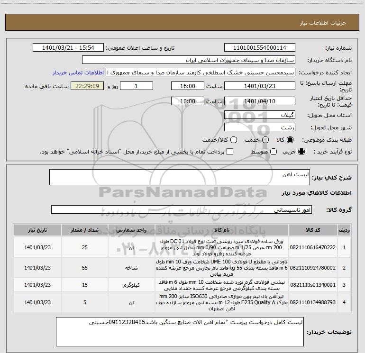Viewport: 365px width, 353px height.
Task: Click the response deadline date 1401/03/23 field
Action: (260, 86)
